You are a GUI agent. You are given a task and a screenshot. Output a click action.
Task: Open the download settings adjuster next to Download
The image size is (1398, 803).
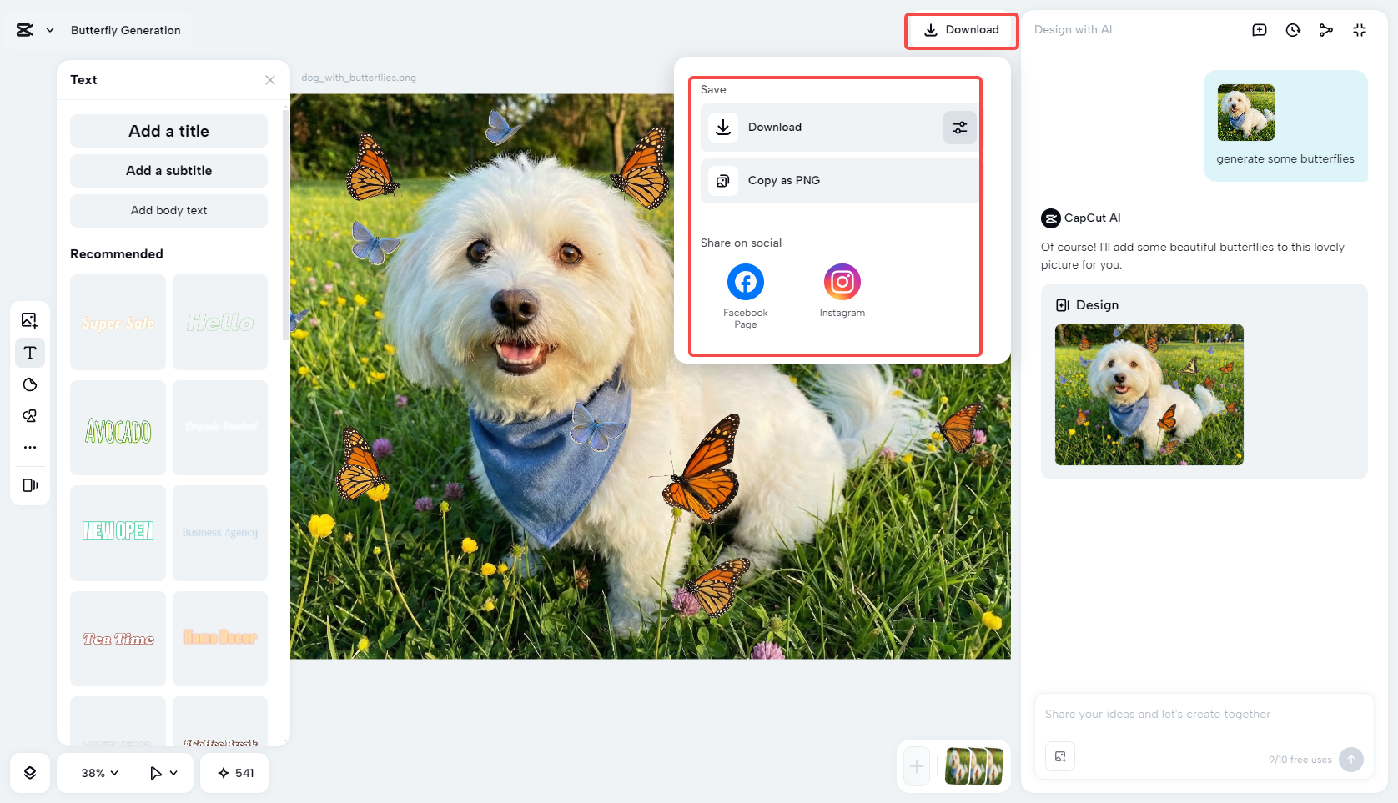(x=959, y=127)
